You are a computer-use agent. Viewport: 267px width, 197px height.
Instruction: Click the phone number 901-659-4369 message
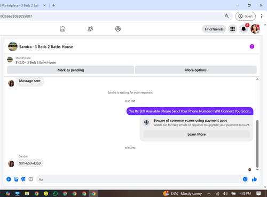coord(30,163)
